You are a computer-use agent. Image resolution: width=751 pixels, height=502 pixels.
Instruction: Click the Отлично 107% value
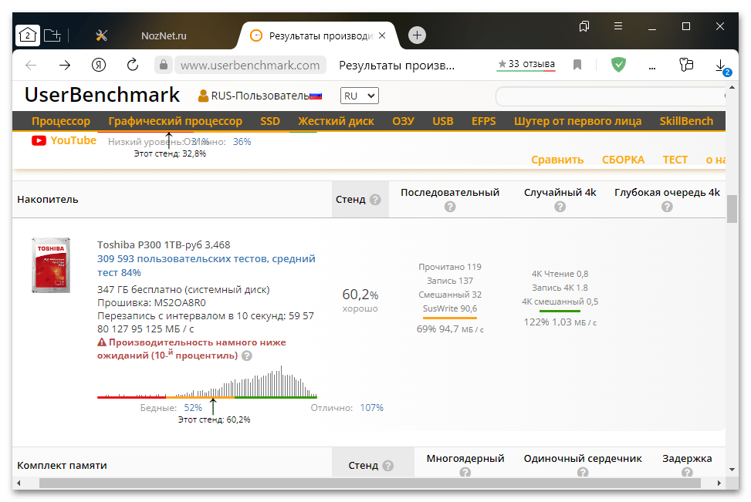pyautogui.click(x=372, y=408)
